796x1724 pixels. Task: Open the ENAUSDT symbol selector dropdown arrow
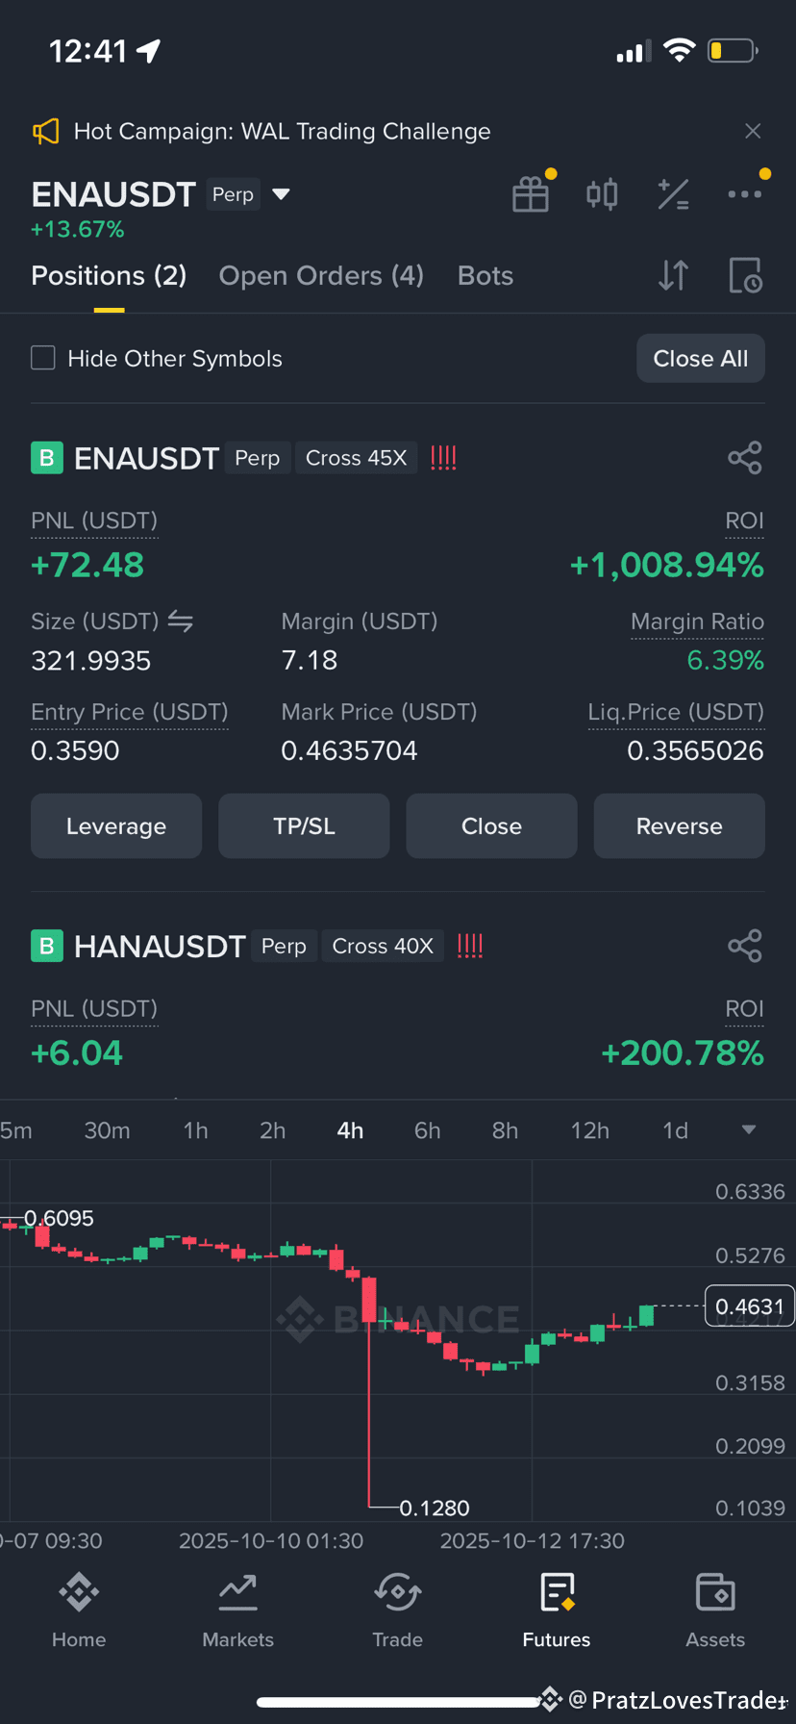pos(281,194)
